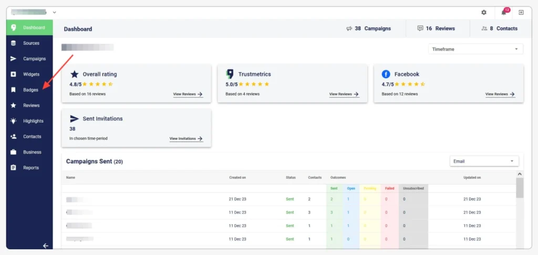Click the Reports clipboard icon

[x=13, y=168]
